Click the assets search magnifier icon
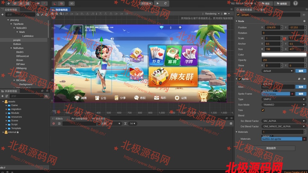The image size is (308, 173). coord(46,96)
